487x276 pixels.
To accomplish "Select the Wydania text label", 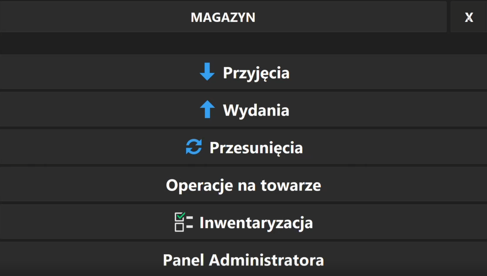I will coord(256,110).
